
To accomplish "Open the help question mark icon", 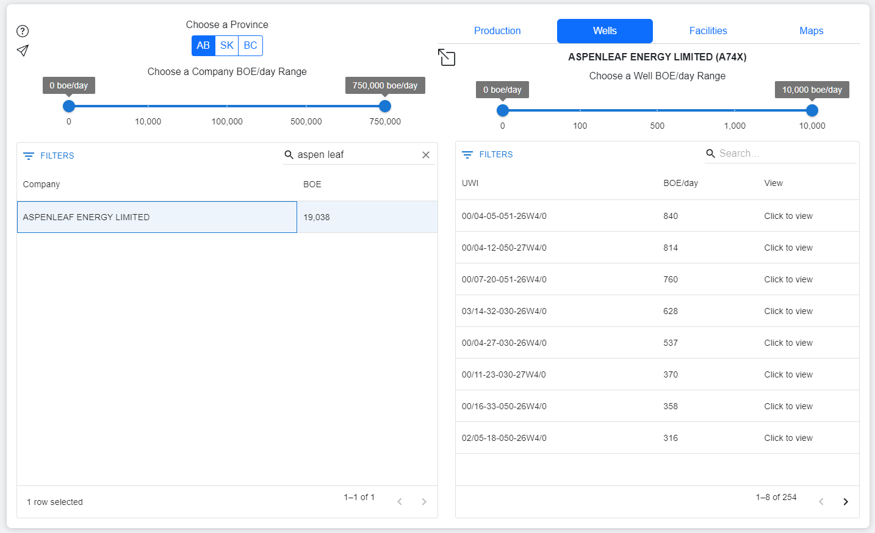I will pos(23,31).
